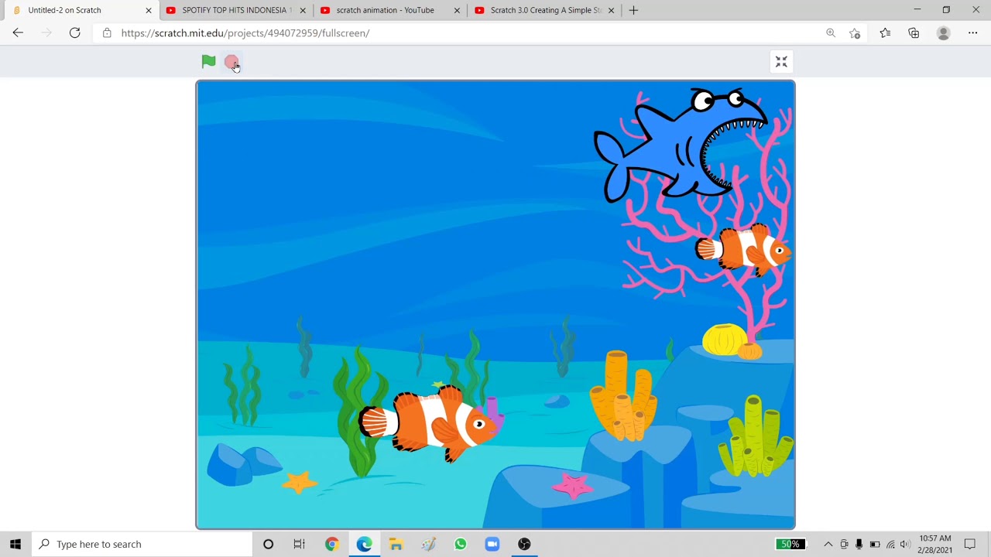Click the small clownfish near the coral
This screenshot has height=557, width=991.
tap(742, 249)
